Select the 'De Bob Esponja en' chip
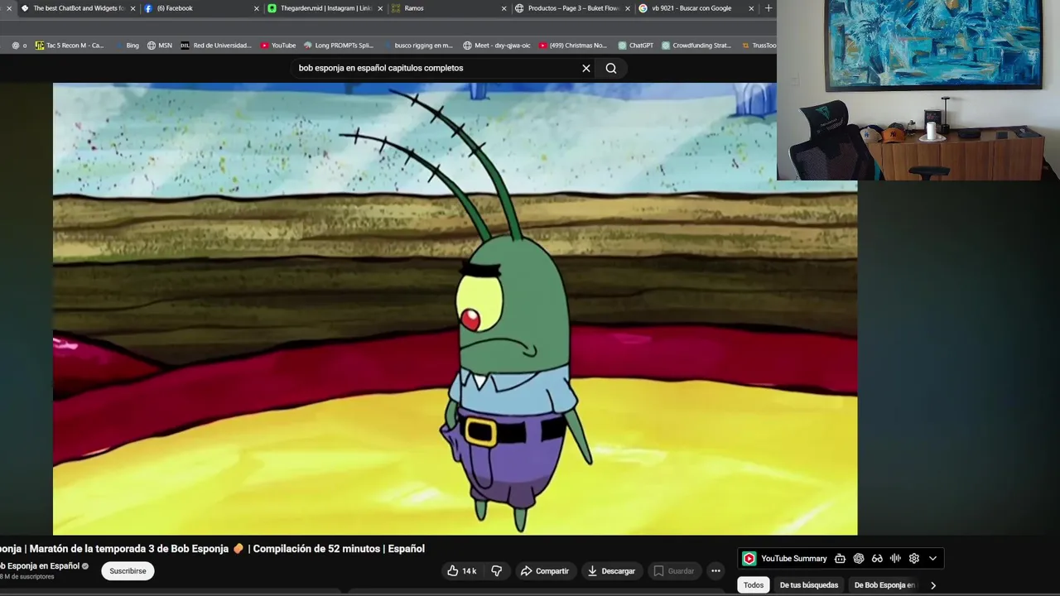The width and height of the screenshot is (1060, 596). (884, 585)
